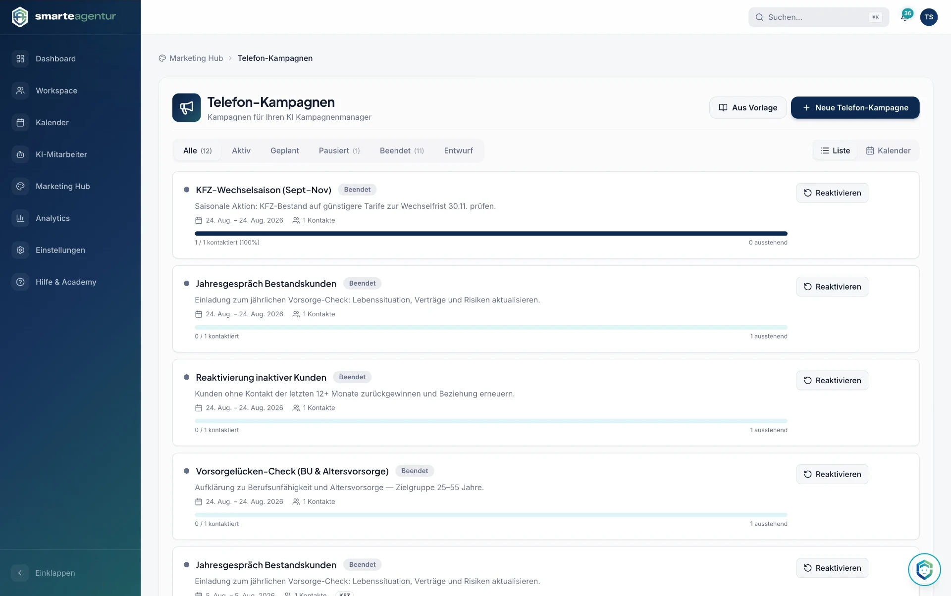951x596 pixels.
Task: Filter campaigns by Beendet tab
Action: (x=402, y=150)
